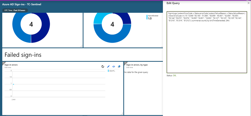Click the Edit Query panel title

coord(173,3)
